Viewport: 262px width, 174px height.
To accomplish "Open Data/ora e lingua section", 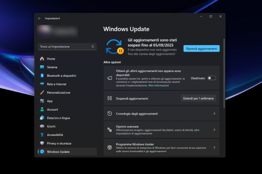I will (58, 118).
